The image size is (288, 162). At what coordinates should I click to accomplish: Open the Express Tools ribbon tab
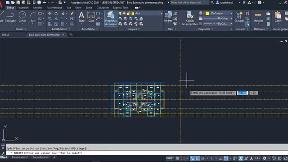[121, 8]
